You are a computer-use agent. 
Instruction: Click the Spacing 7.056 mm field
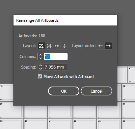(56, 67)
